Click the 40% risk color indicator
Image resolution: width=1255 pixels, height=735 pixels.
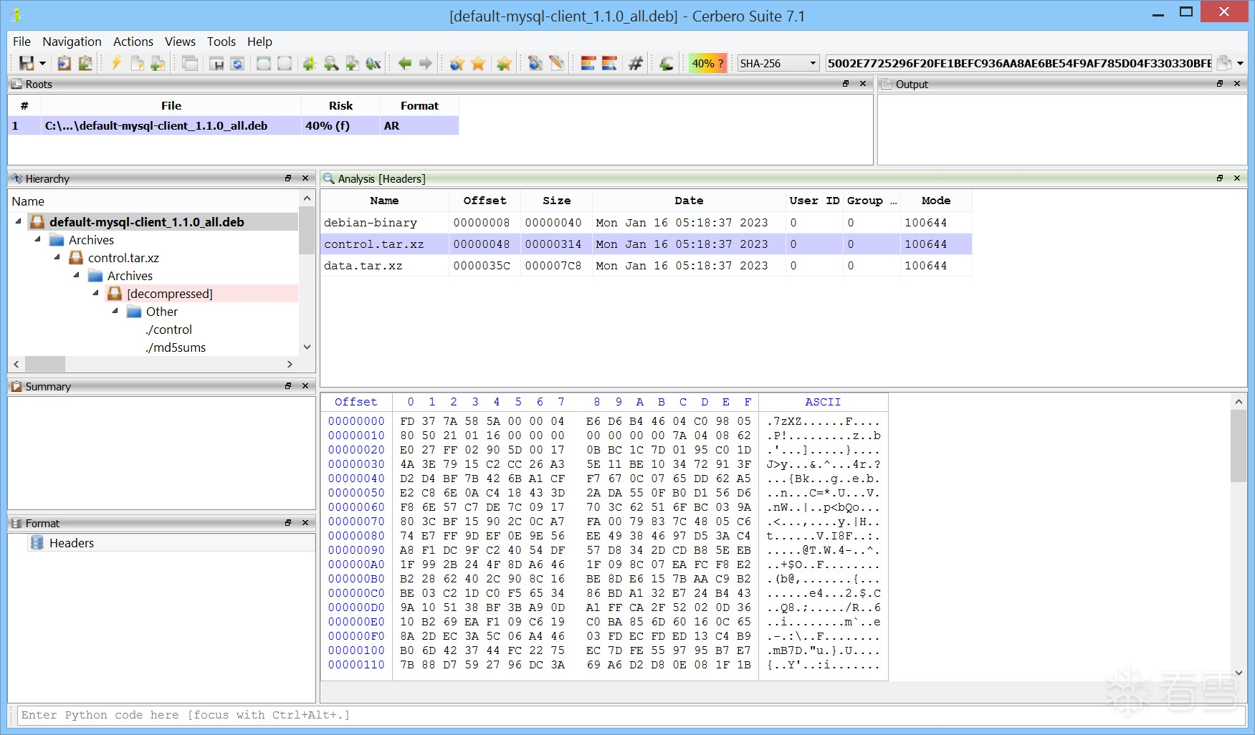pyautogui.click(x=707, y=63)
